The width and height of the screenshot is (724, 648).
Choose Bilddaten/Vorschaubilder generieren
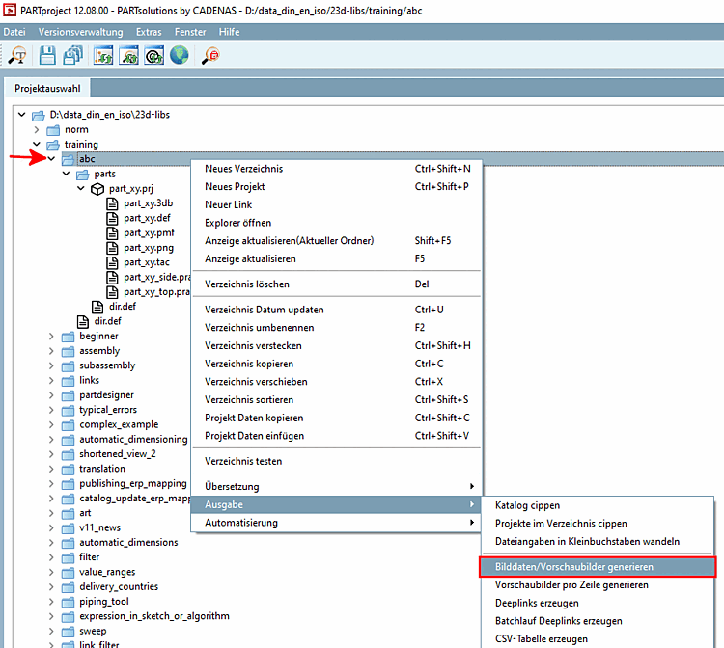pyautogui.click(x=598, y=567)
